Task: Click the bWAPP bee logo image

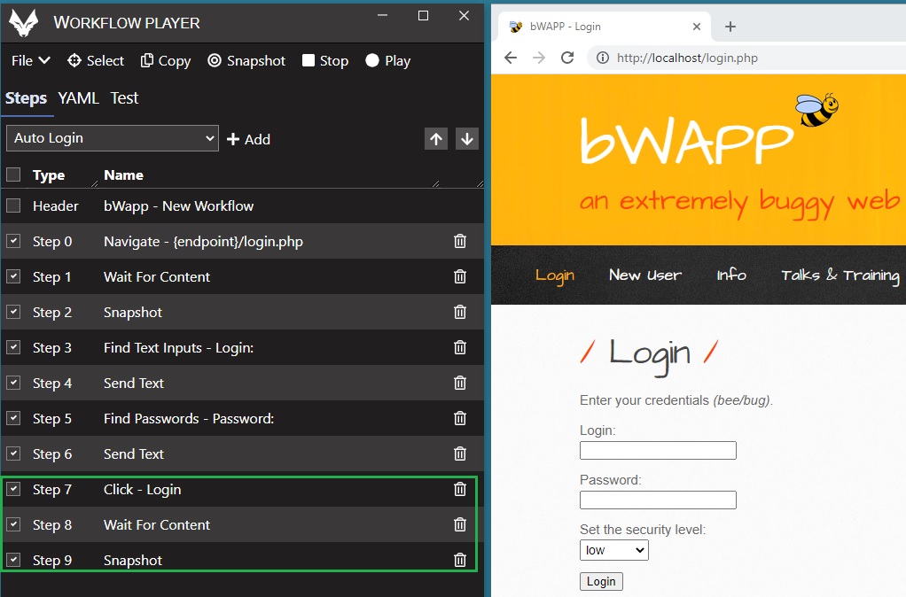Action: click(818, 110)
